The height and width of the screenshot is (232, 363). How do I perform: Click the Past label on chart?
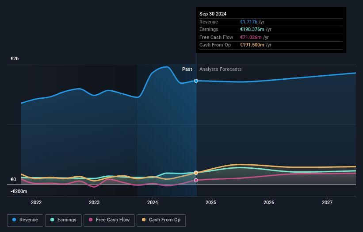click(x=187, y=70)
